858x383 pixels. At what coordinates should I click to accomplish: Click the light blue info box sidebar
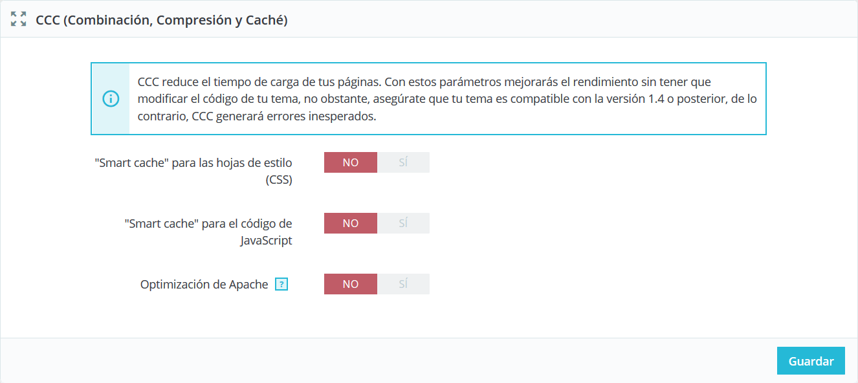[111, 99]
